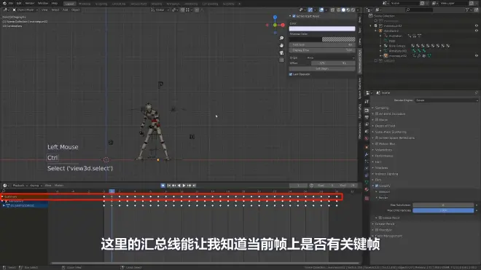Click the Screencast Keys text color swatch

click(322, 28)
